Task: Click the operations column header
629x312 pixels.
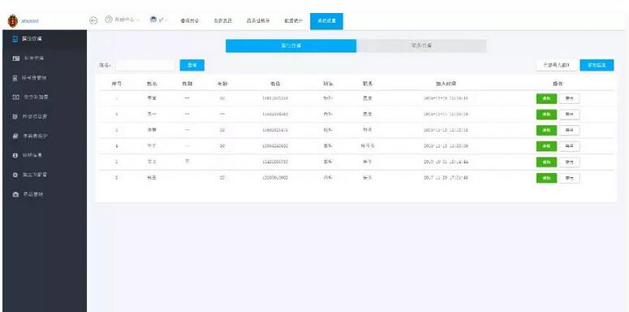Action: click(558, 84)
